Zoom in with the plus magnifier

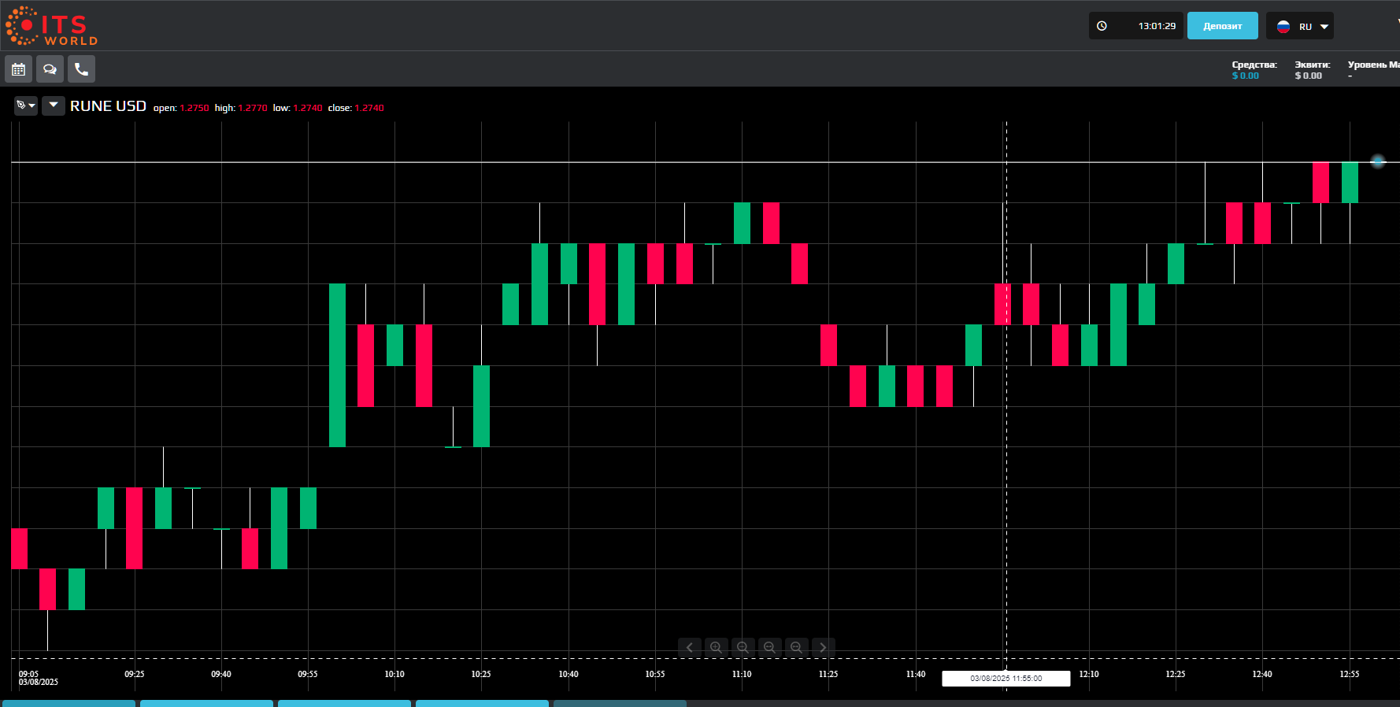[x=716, y=647]
